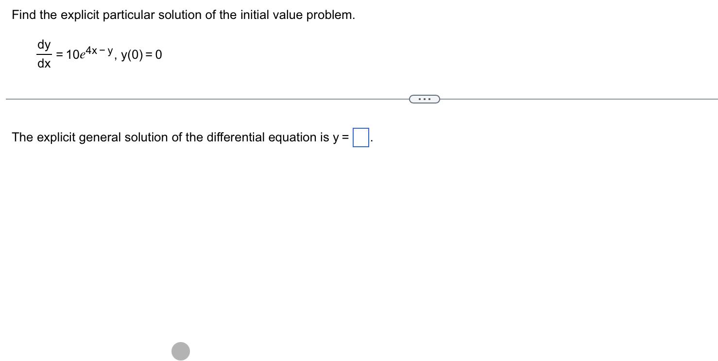This screenshot has width=718, height=361.
Task: Click the dots inside the pill-shaped divider button
Action: point(425,99)
